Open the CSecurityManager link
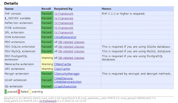 pos(67,74)
